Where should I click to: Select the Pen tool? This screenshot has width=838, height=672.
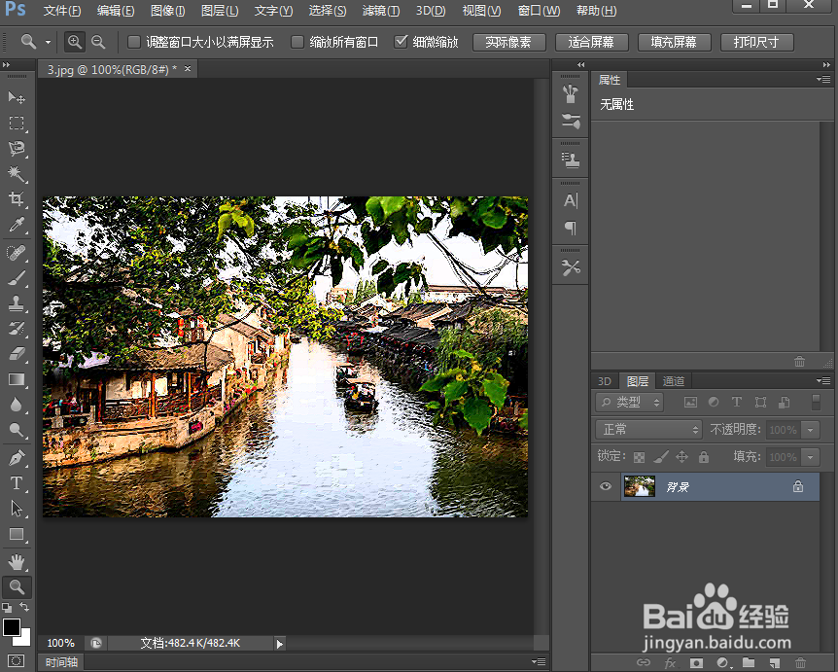coord(17,458)
